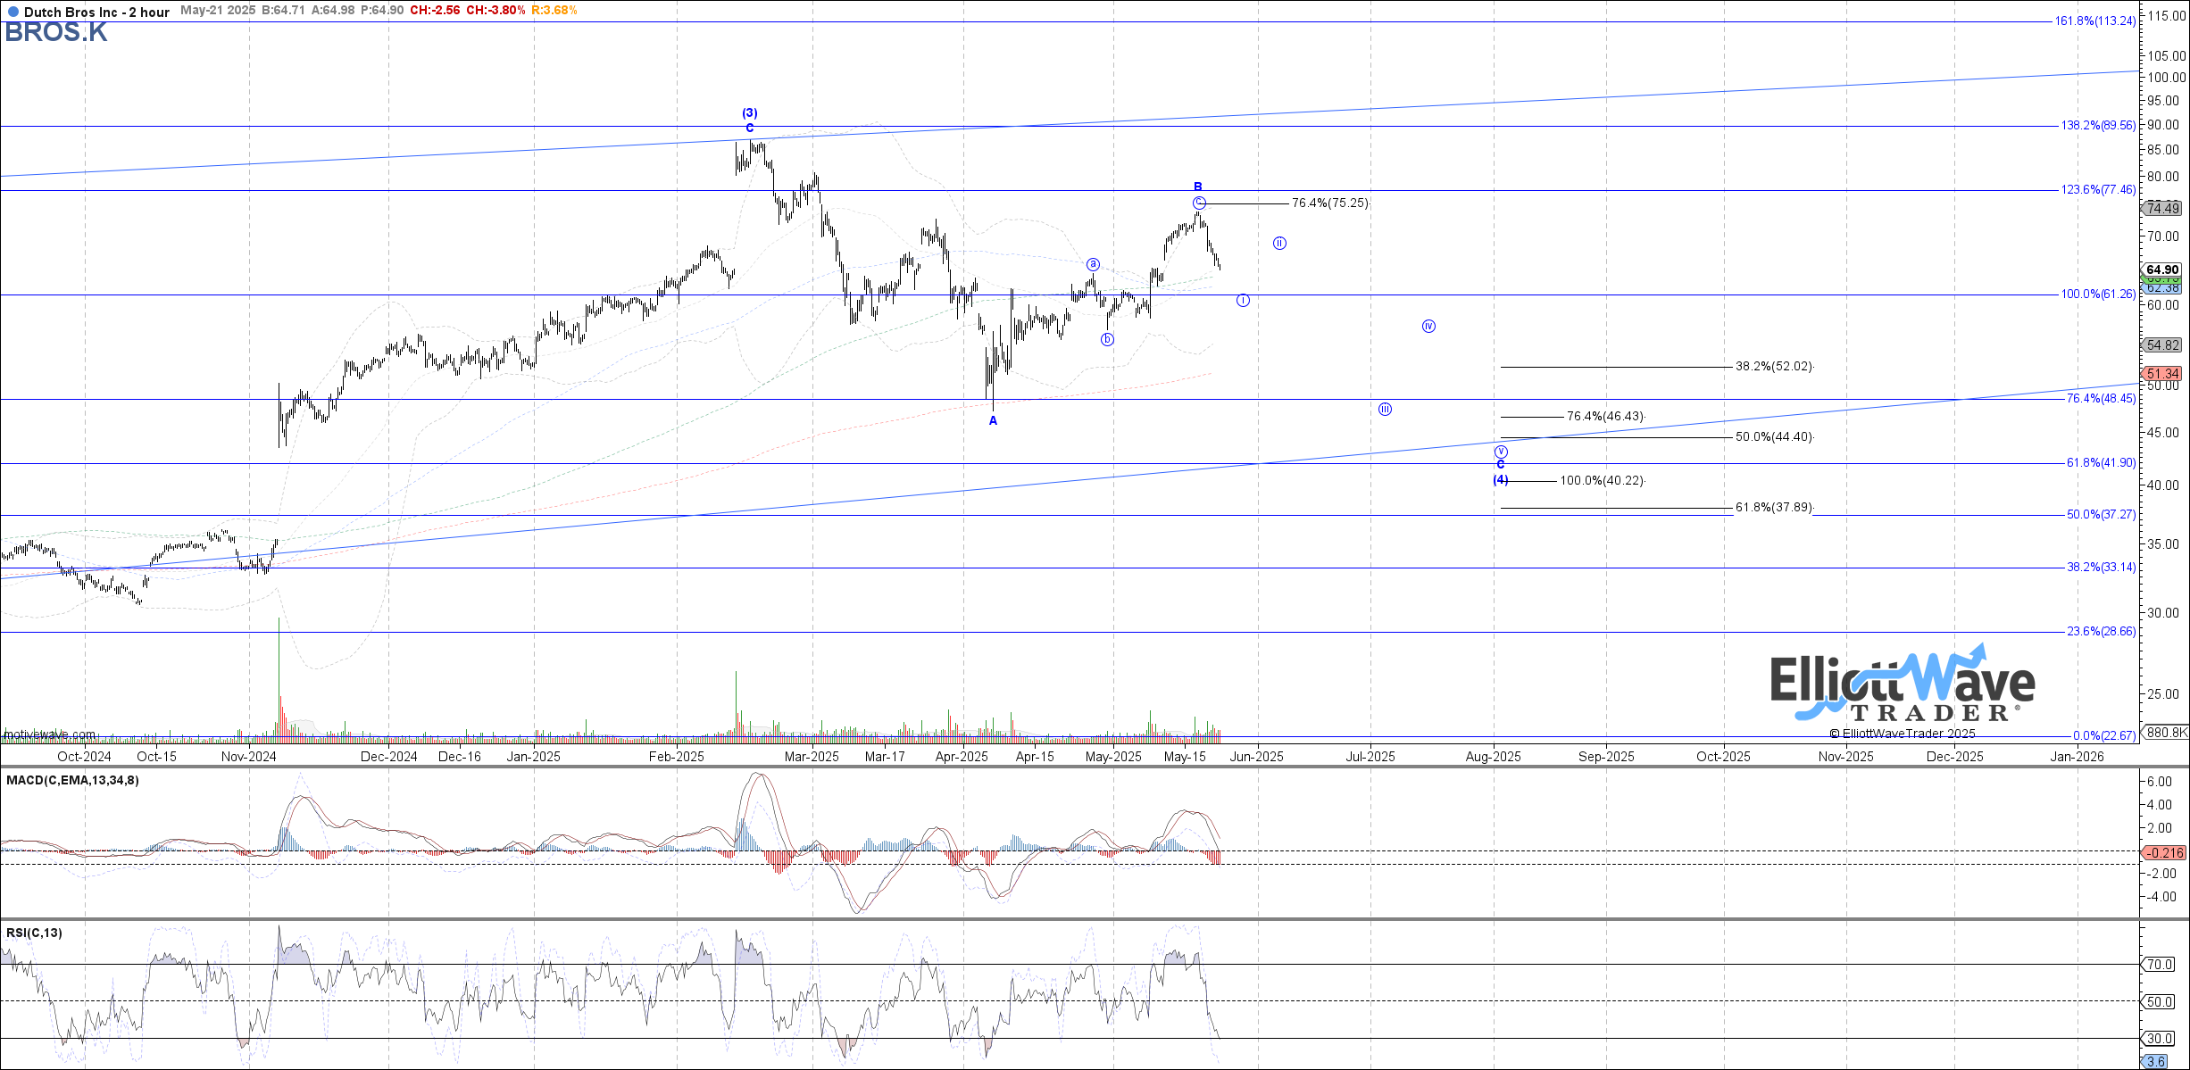The width and height of the screenshot is (2190, 1070).
Task: Click the 3.6 RSI value tag
Action: click(2155, 1061)
